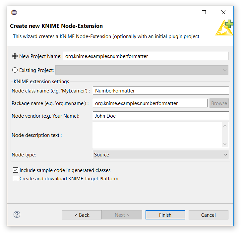Select the New Project Name radio button
Viewport: 242px width, 236px height.
15,56
